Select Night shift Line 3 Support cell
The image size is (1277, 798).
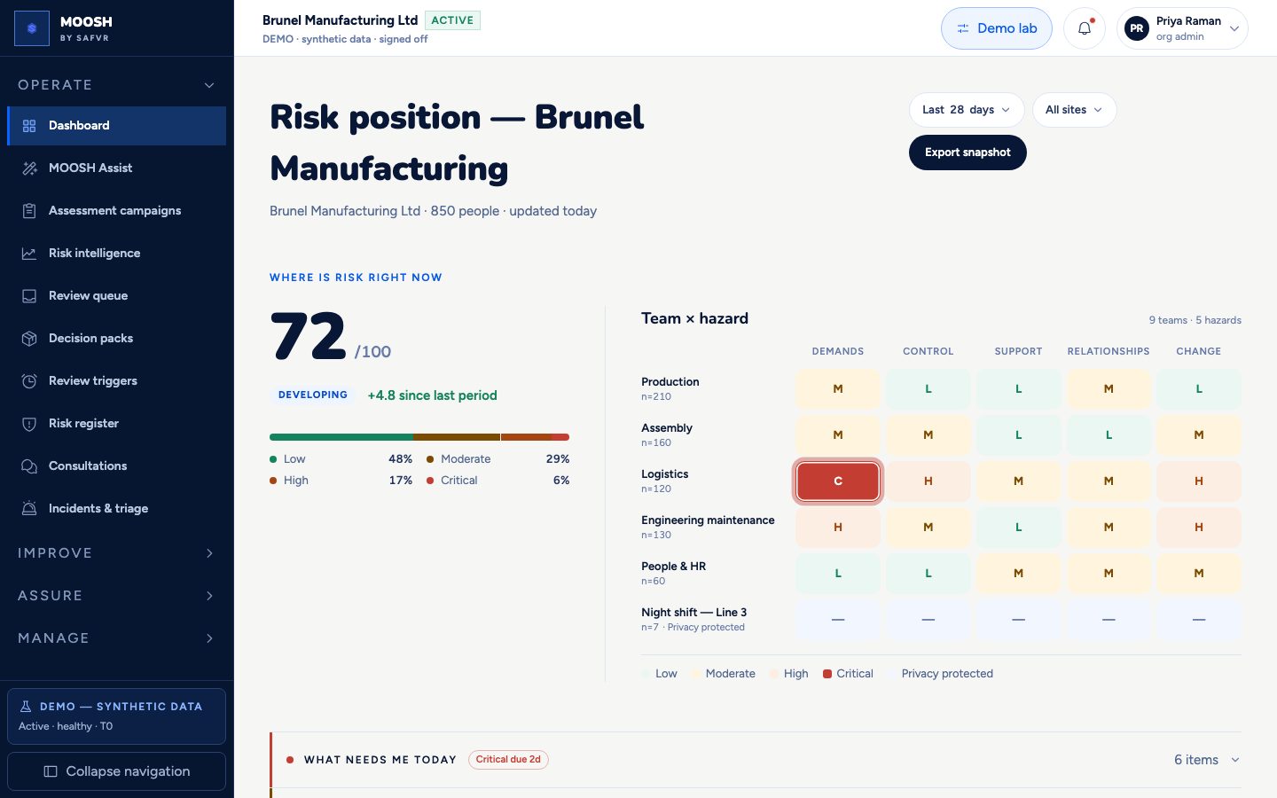[1018, 620]
